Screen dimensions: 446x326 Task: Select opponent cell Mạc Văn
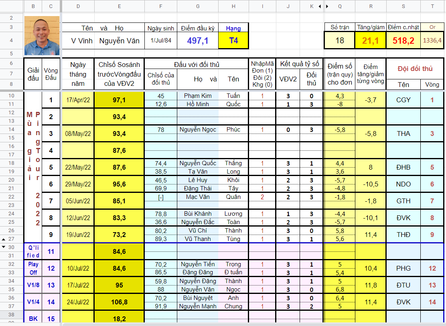click(x=198, y=197)
